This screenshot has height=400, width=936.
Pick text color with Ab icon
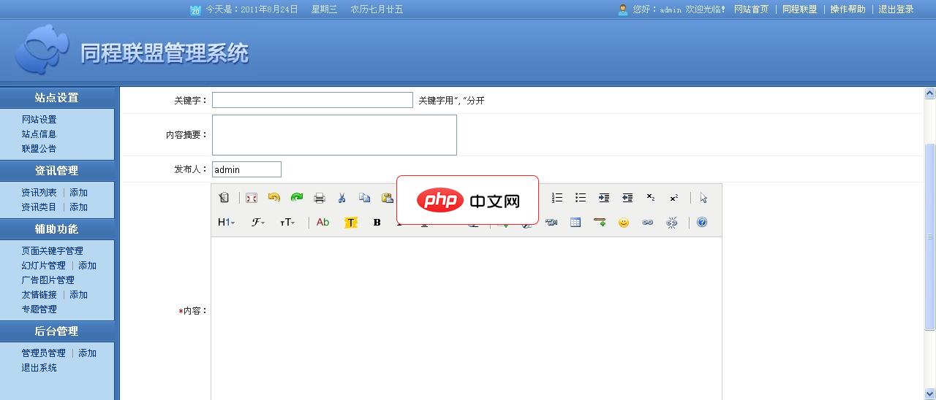(322, 223)
